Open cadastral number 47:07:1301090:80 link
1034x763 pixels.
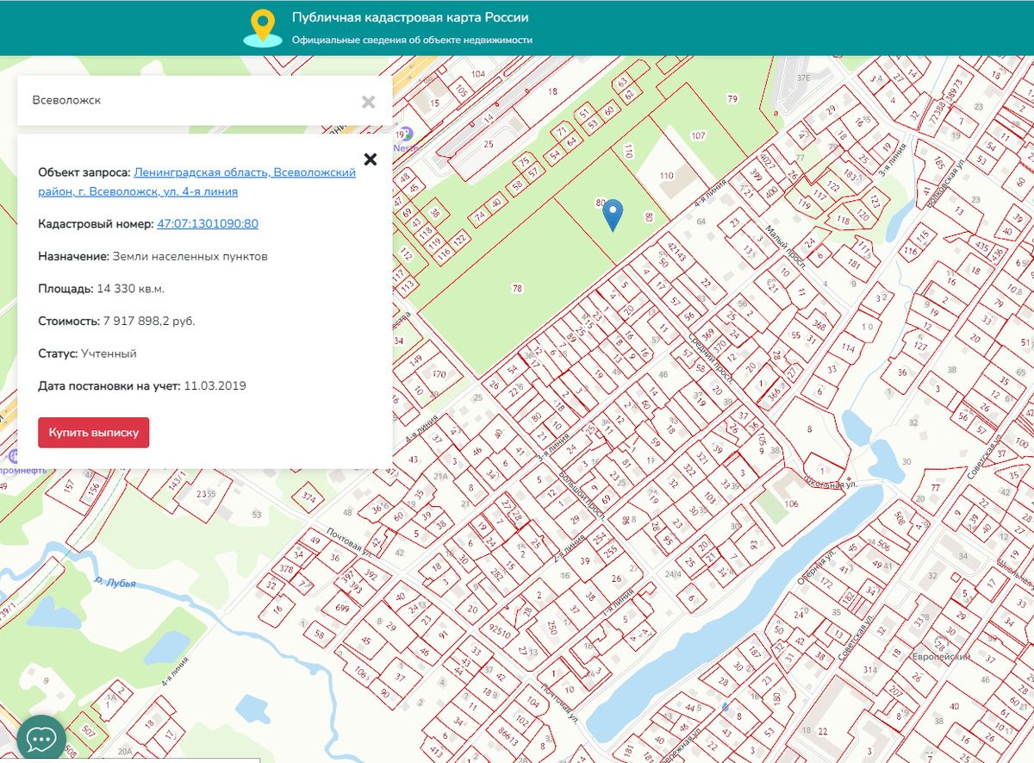(x=208, y=224)
